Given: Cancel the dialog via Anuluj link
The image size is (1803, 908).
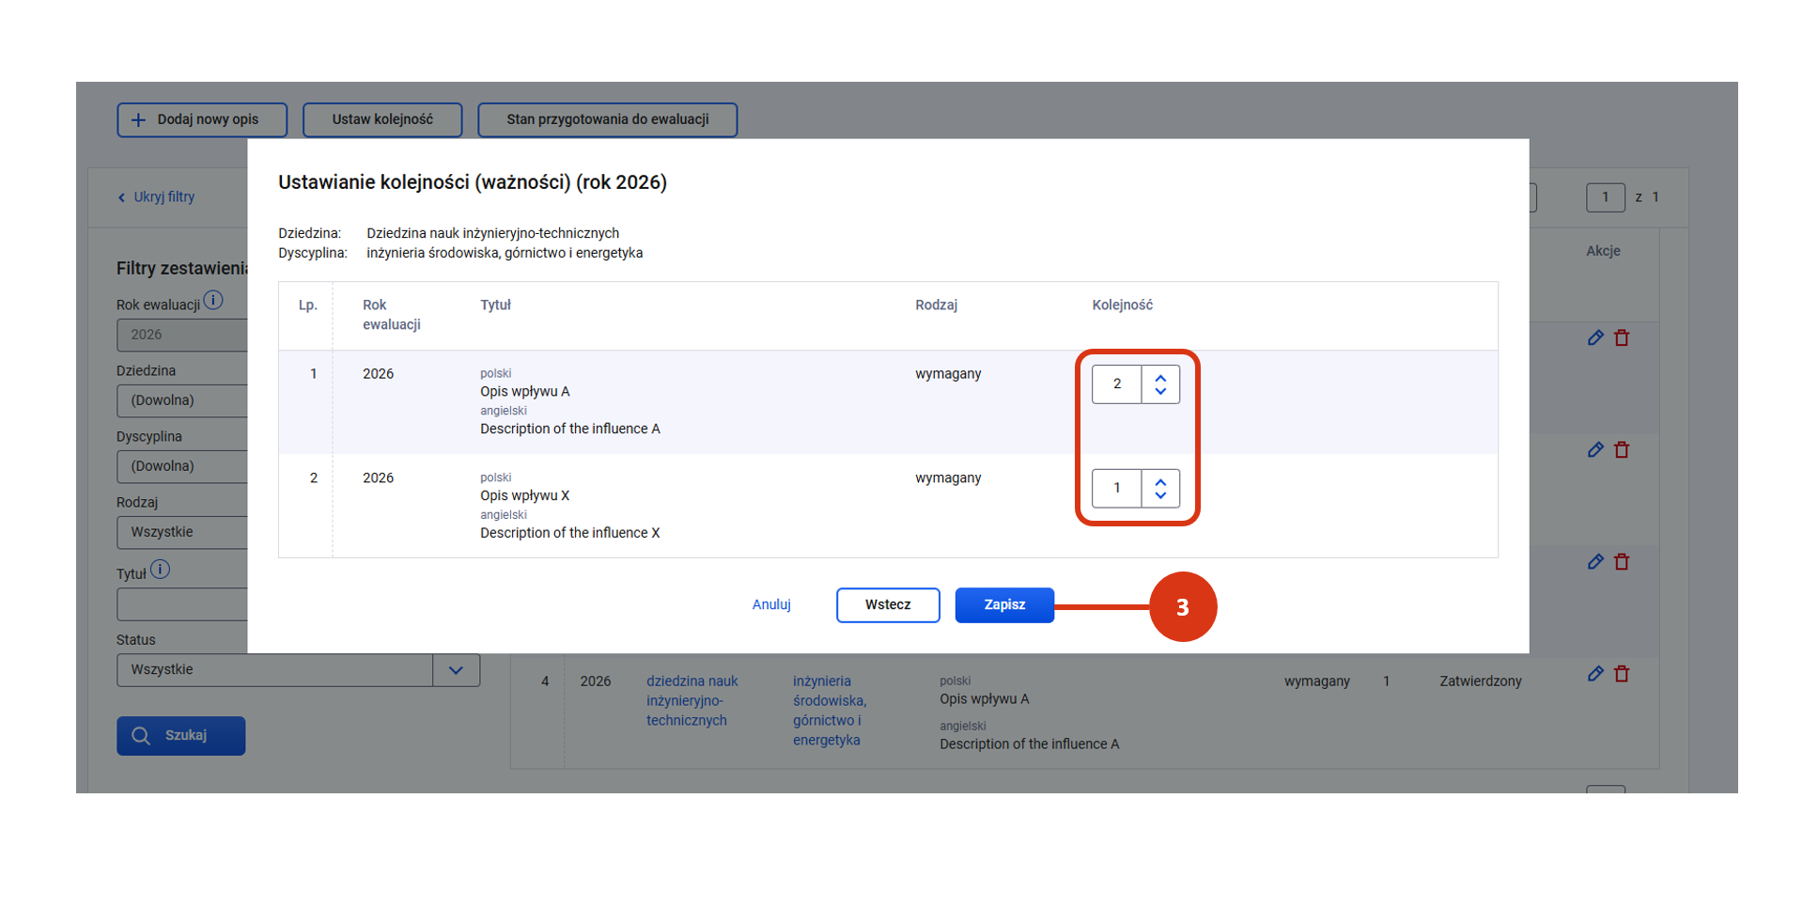Looking at the screenshot, I should point(770,605).
